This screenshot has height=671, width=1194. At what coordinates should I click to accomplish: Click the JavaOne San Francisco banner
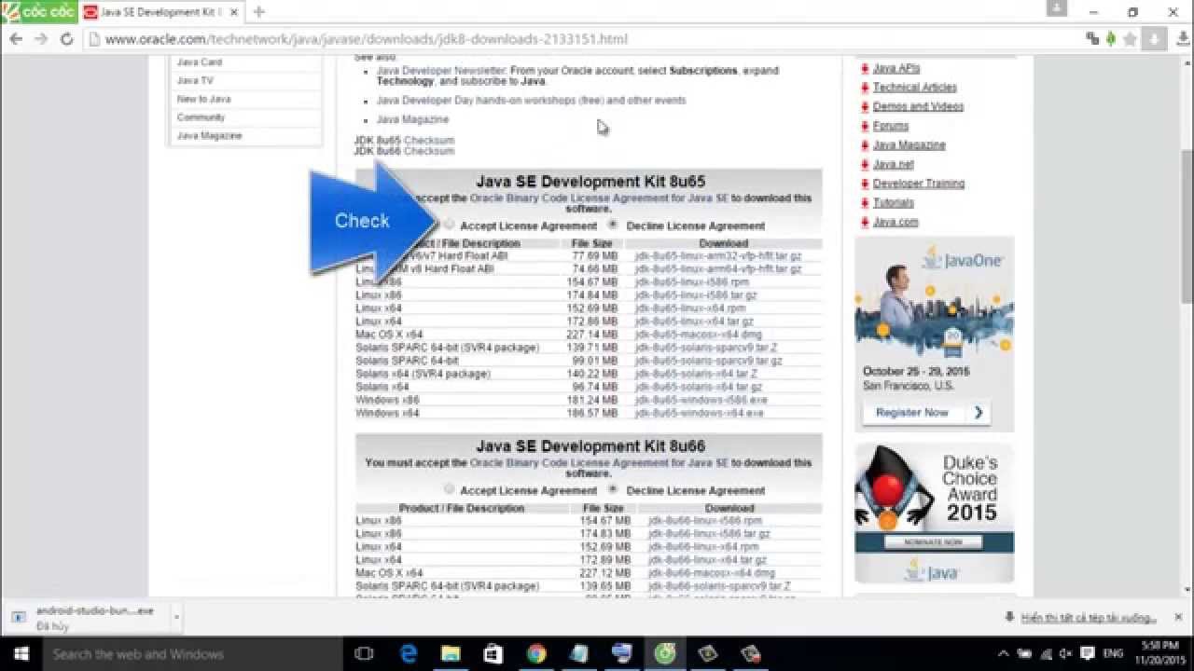(x=934, y=334)
